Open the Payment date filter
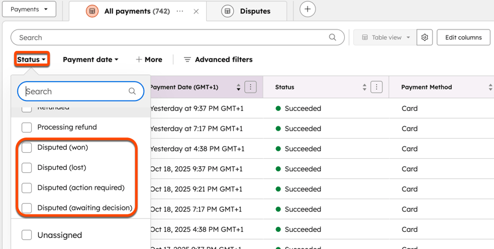494x249 pixels. pos(90,59)
